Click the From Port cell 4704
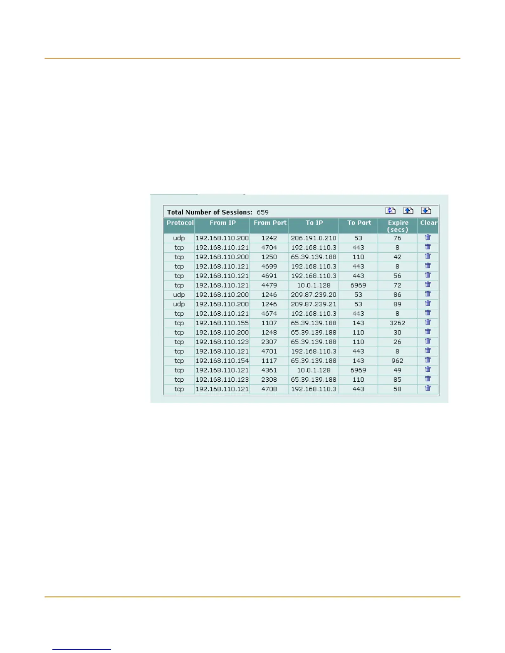 (x=269, y=248)
